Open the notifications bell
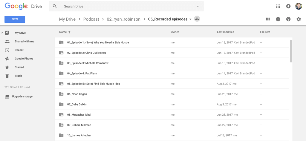This screenshot has height=141, width=306. [x=288, y=6]
